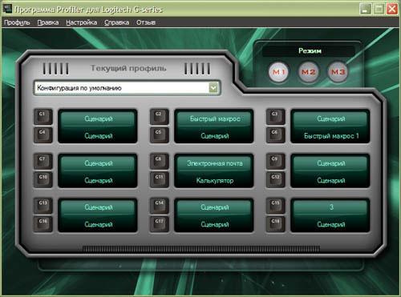Activate the M2 mode button
Screen dimensions: 401x297
click(308, 72)
